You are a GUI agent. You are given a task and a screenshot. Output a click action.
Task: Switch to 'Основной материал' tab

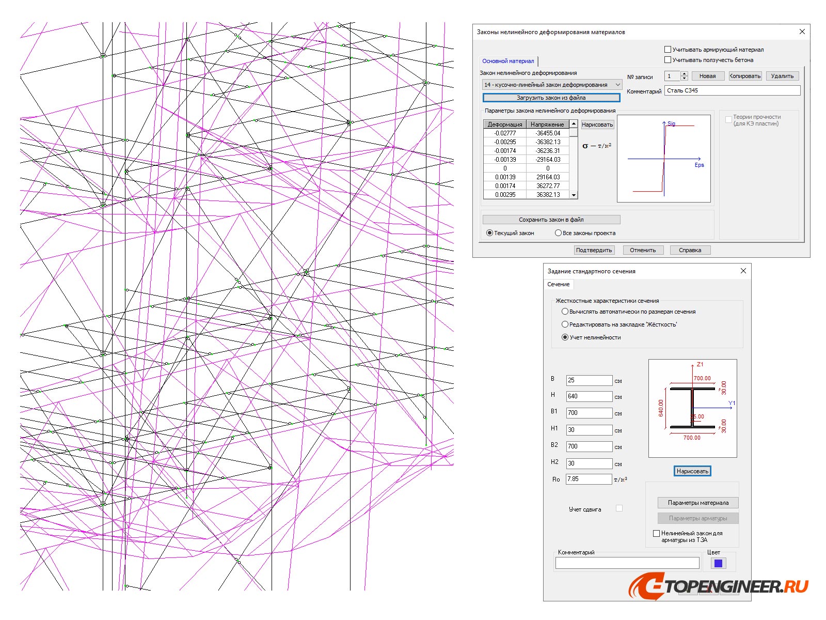(508, 61)
